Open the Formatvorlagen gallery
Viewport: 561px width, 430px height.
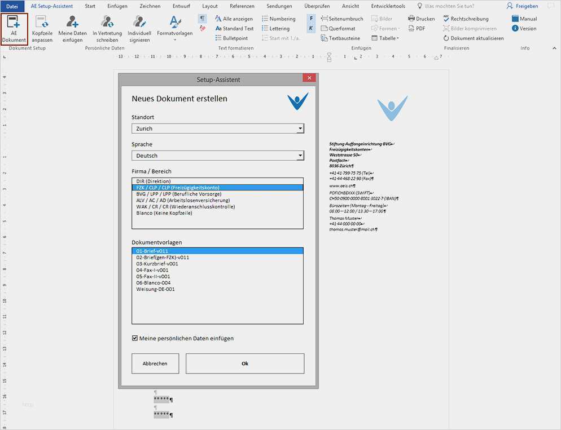point(174,29)
